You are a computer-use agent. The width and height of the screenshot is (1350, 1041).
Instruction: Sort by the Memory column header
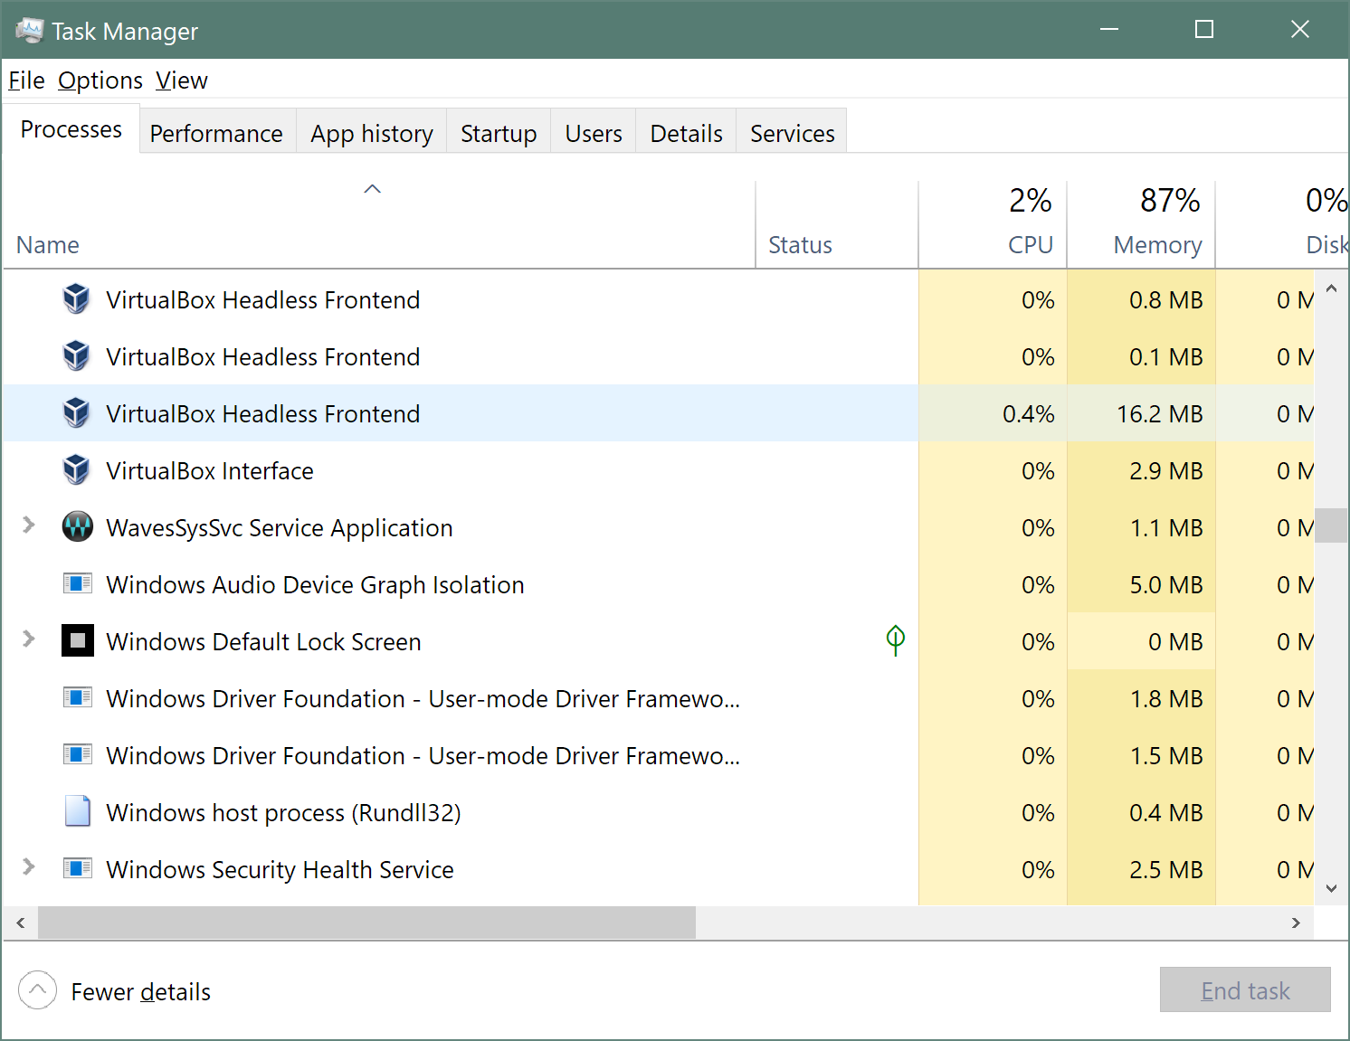click(x=1141, y=224)
